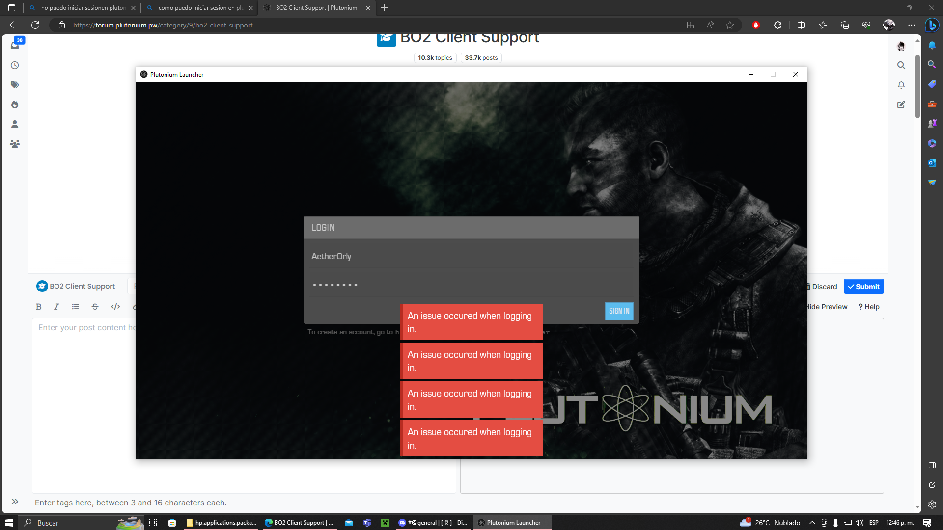Open a new browser tab
Viewport: 943px width, 530px height.
(385, 8)
